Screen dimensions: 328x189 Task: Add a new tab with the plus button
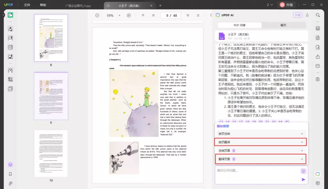pyautogui.click(x=160, y=6)
